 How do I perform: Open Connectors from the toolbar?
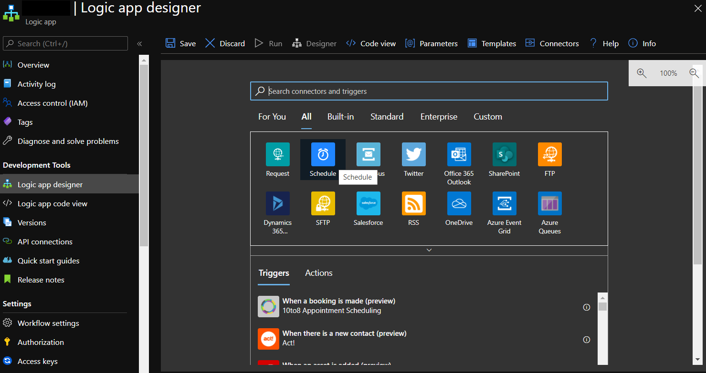pyautogui.click(x=552, y=43)
